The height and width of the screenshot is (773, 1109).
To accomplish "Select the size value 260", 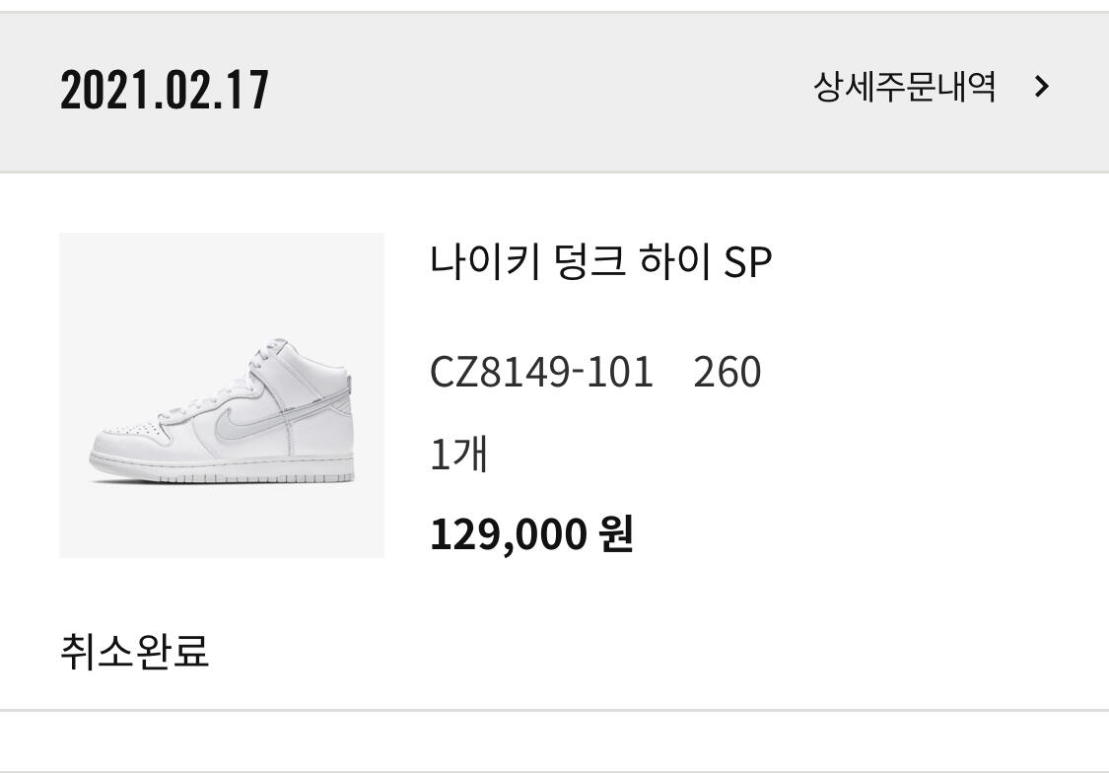I will click(x=727, y=373).
